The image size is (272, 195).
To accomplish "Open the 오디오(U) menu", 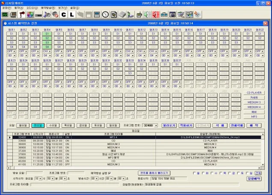I will click(x=32, y=8).
